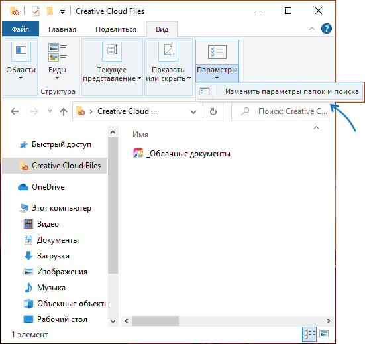Click the Параметры options icon

pos(217,52)
